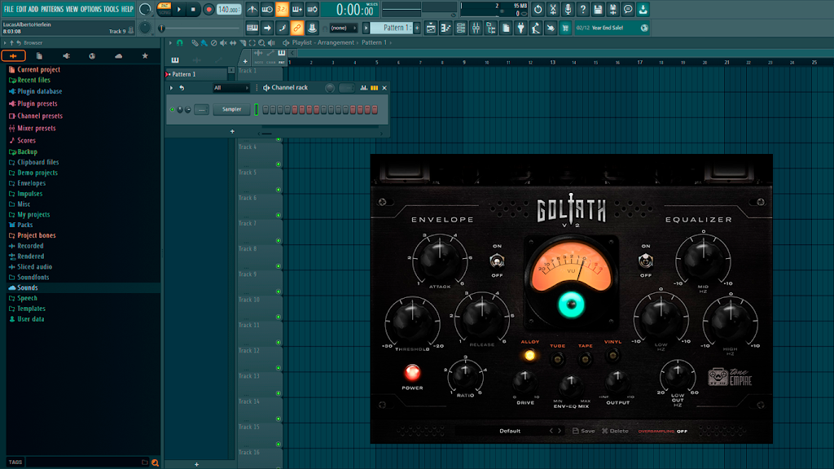Click next preset arrow beside Default
The image size is (834, 469).
click(x=560, y=432)
